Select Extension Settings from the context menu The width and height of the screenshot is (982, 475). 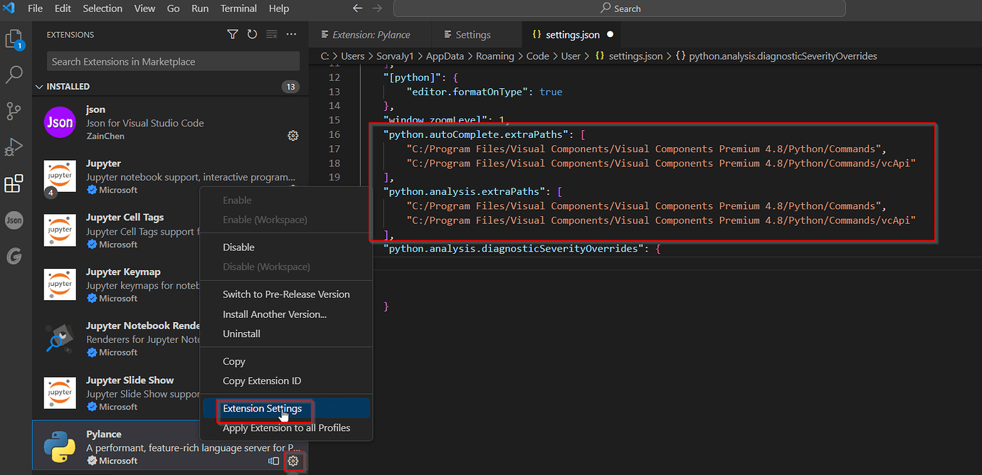tap(263, 408)
